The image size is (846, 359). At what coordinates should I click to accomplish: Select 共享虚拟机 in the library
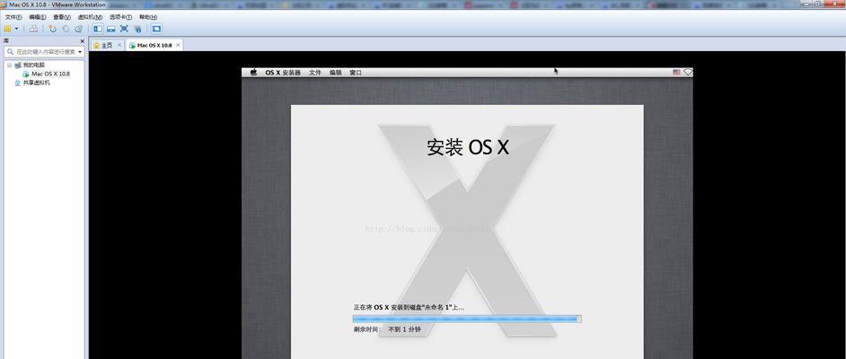click(36, 83)
